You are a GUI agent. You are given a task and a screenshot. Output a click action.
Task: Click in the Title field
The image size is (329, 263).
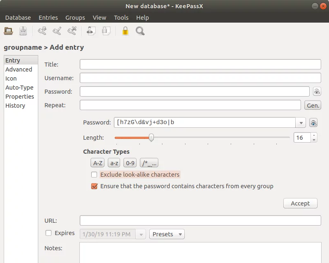tap(200, 64)
